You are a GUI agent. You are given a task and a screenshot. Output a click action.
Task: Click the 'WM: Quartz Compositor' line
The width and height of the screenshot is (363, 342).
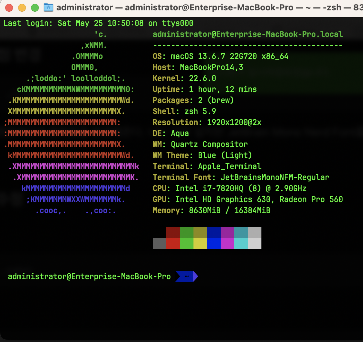coord(200,144)
